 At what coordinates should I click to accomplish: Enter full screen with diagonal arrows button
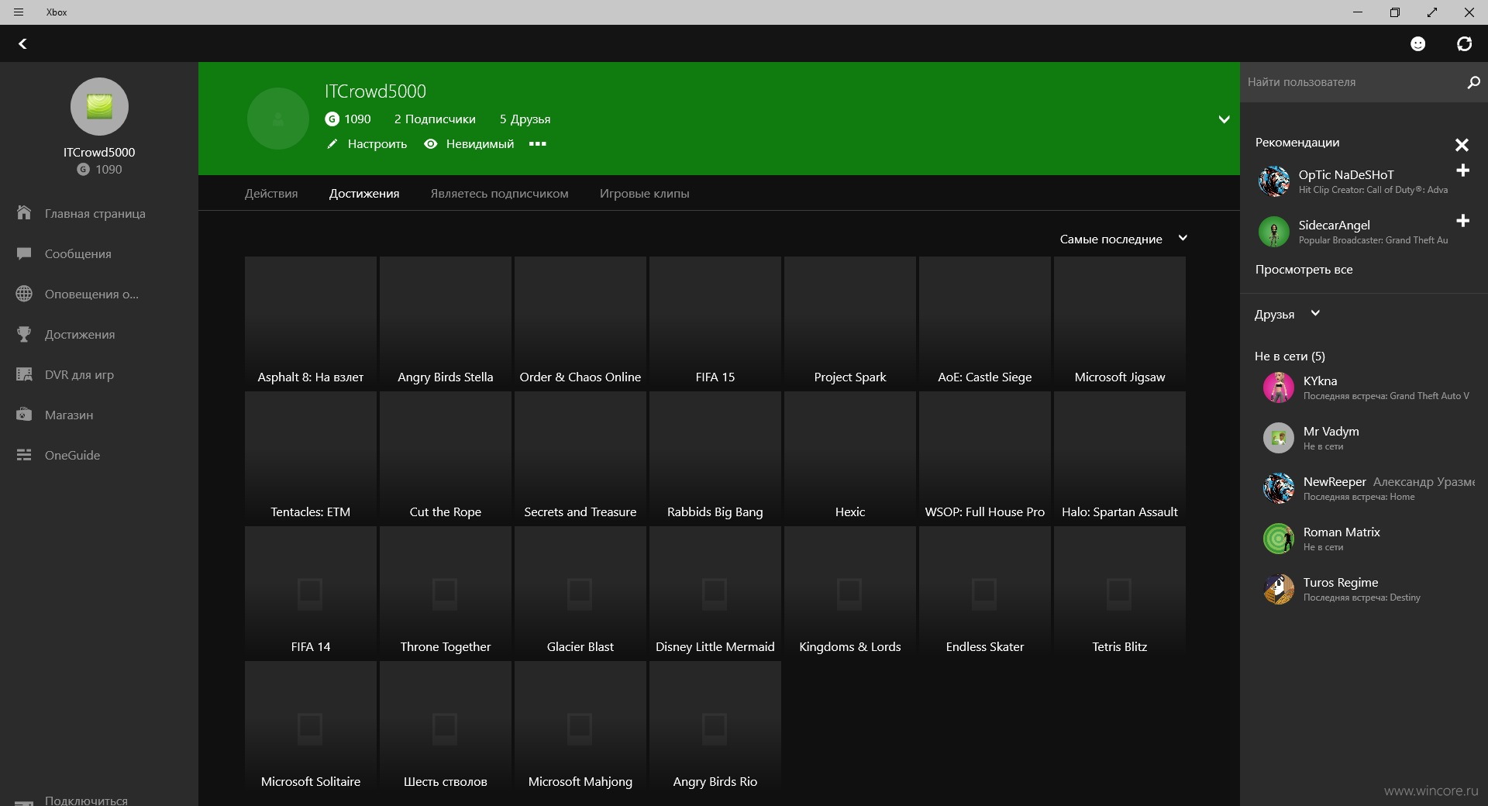[x=1432, y=12]
